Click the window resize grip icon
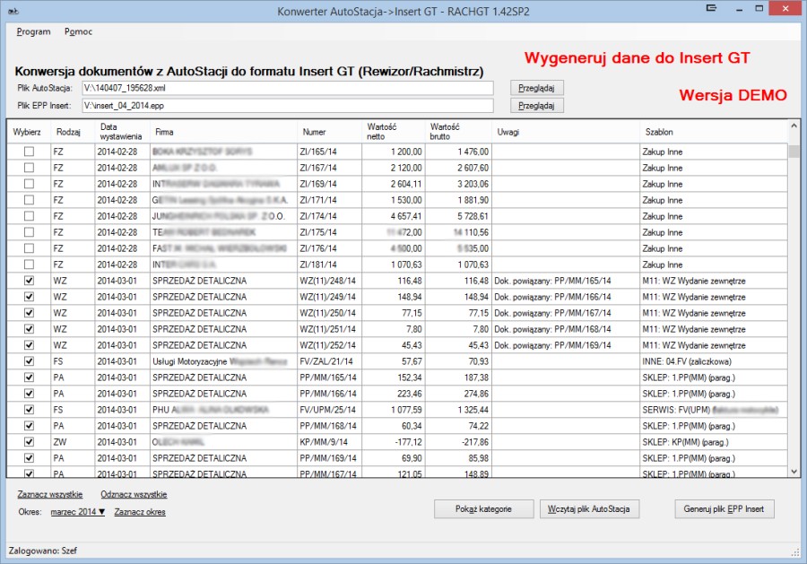 pos(795,552)
